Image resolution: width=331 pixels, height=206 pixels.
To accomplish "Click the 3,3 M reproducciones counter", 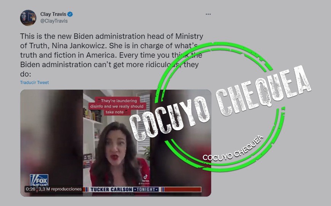I will [60, 189].
